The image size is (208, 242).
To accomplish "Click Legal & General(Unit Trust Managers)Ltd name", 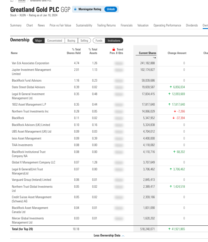I will coord(27,171).
